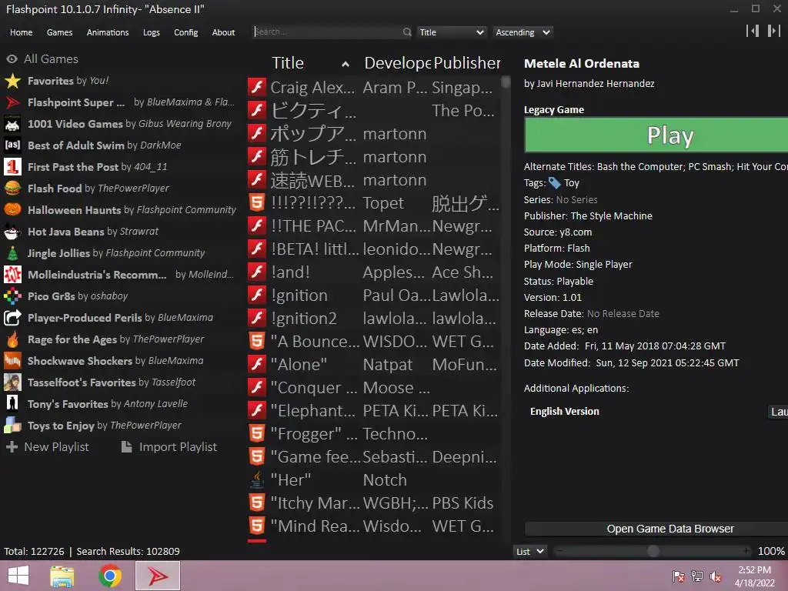Select the Craig Alex... game row
This screenshot has height=591, width=788.
[374, 88]
